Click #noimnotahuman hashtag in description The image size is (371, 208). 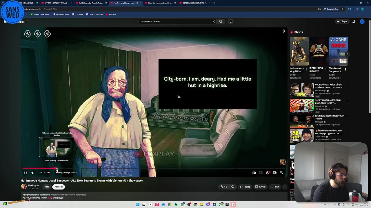point(59,195)
